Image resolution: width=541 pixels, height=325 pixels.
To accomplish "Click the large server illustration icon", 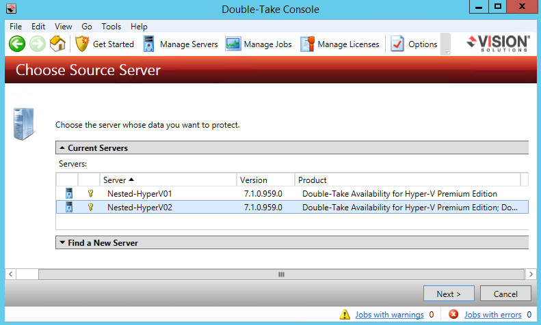I will [24, 124].
